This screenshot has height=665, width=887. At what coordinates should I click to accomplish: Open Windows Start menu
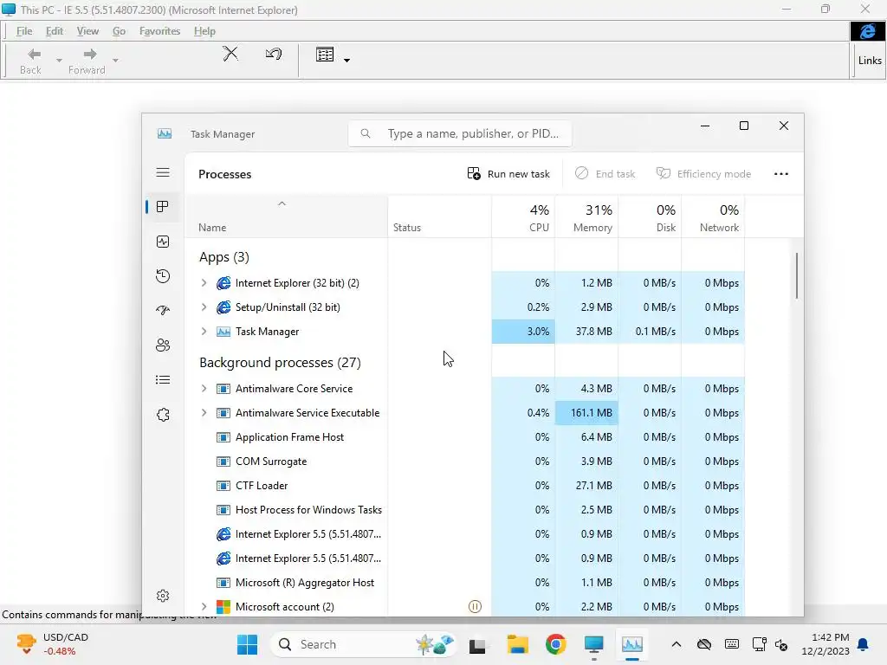(247, 644)
